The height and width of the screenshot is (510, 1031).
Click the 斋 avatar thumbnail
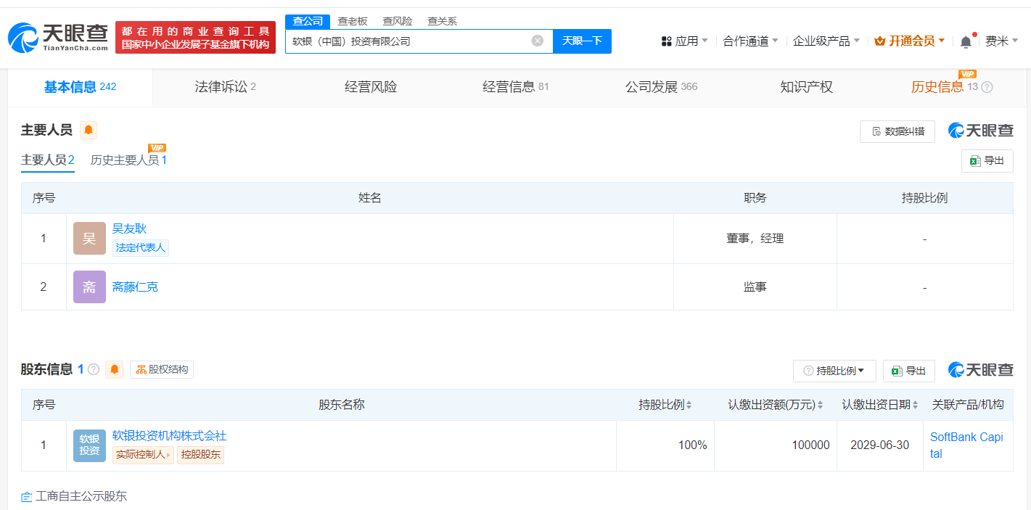pyautogui.click(x=89, y=287)
